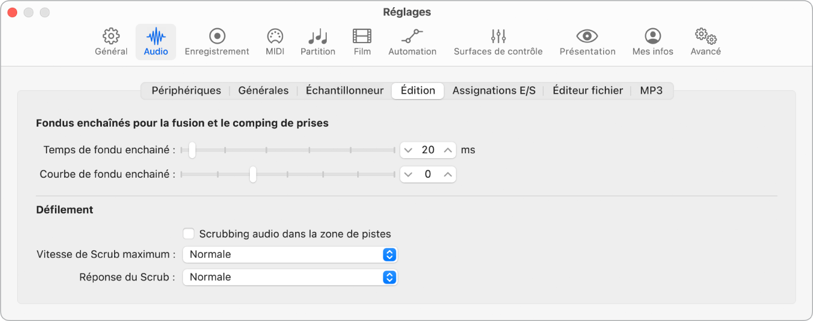Decrease fade curve with down arrow
Viewport: 813px width, 321px height.
pos(408,174)
